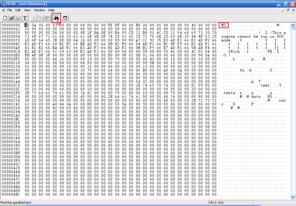This screenshot has height=206, width=296.
Task: Restore down the HEdit application window
Action: tap(285, 4)
